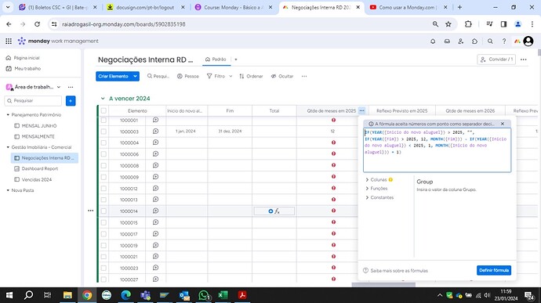Viewport: 541px width, 303px height.
Task: Open the user profile avatar
Action: point(528,41)
